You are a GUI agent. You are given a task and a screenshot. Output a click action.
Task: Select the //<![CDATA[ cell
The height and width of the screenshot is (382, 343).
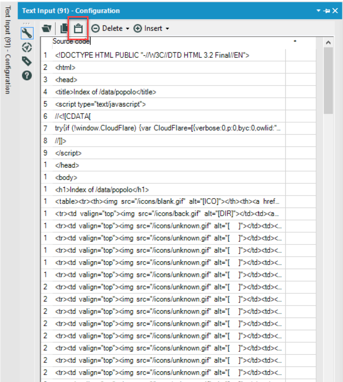coord(169,116)
